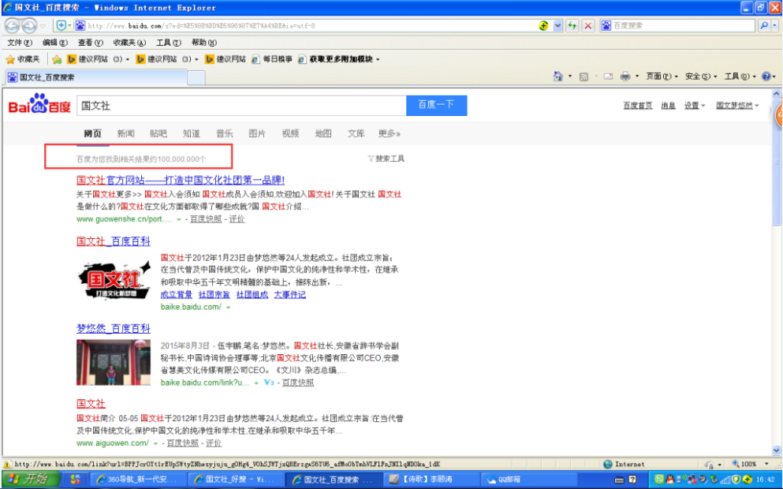Open the 帮助(H) menu
Screen dimensions: 783x489
click(x=203, y=43)
